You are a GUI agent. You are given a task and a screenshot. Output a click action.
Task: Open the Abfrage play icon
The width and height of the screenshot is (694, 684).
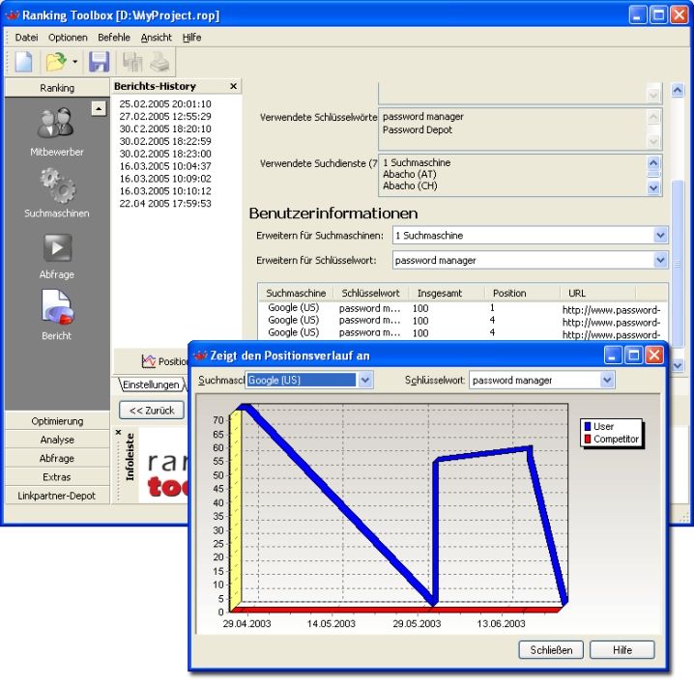point(56,248)
